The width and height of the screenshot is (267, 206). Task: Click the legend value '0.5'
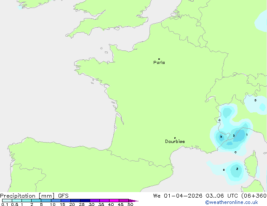pyautogui.click(x=14, y=204)
